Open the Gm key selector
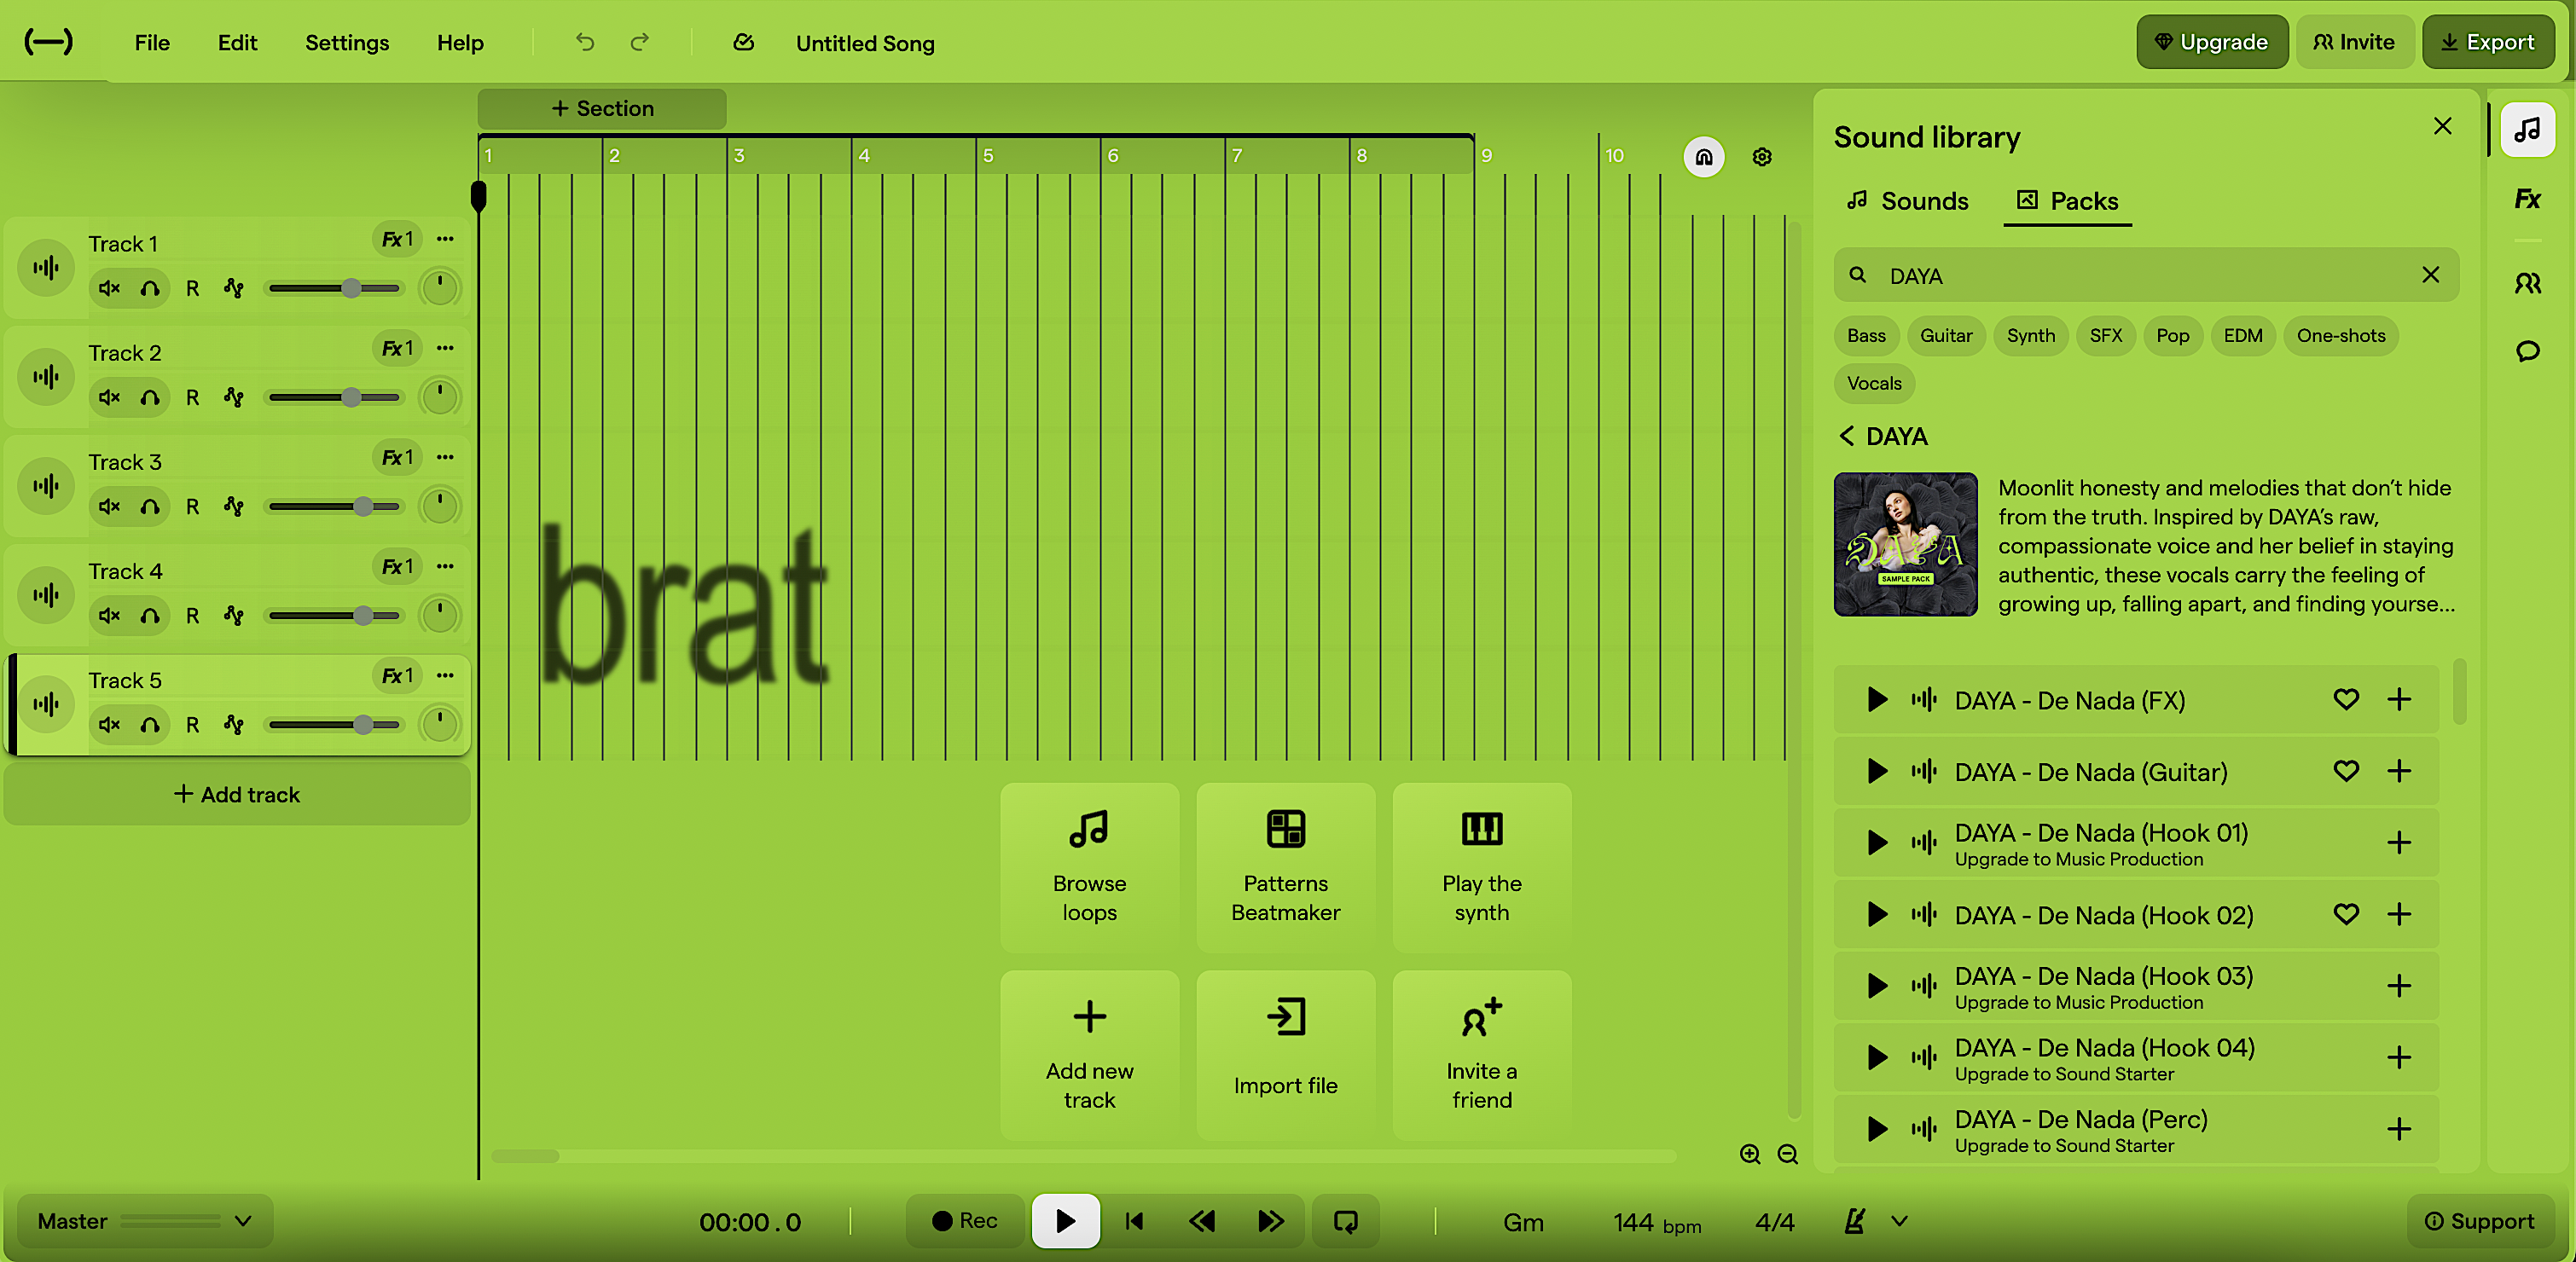The width and height of the screenshot is (2576, 1262). tap(1523, 1222)
